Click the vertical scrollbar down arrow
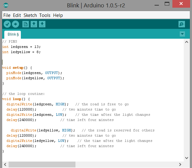 pos(186,158)
